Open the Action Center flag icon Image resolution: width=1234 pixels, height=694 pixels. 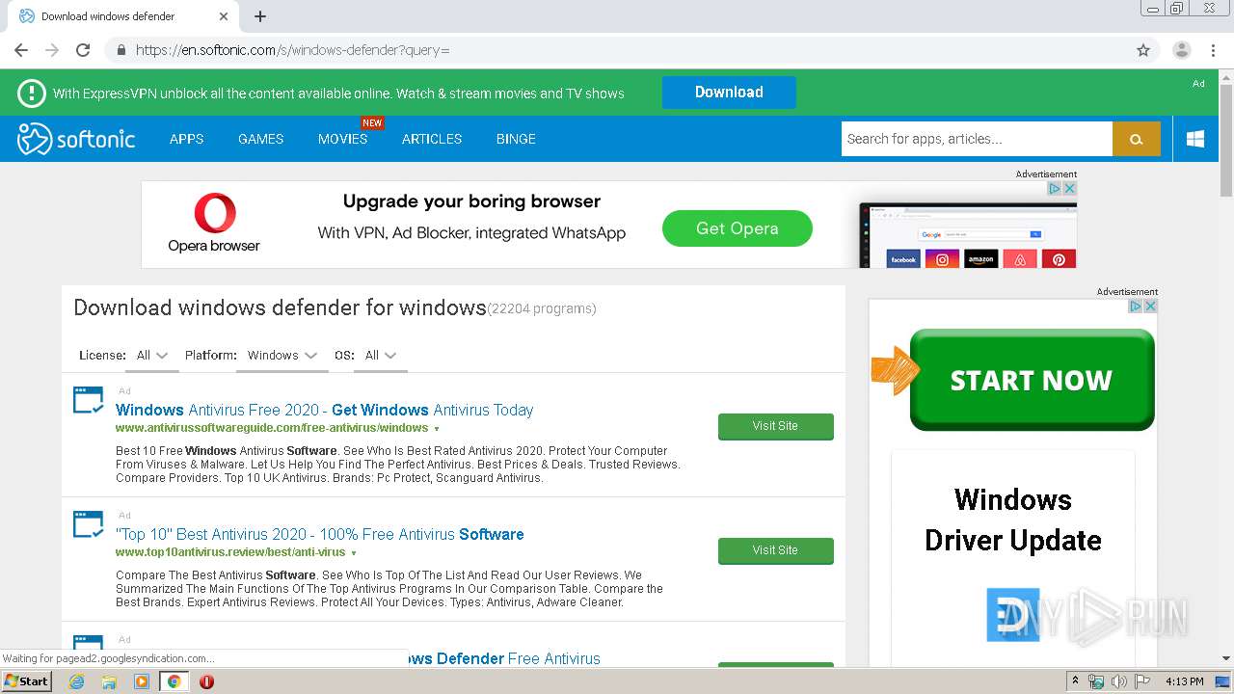click(x=1142, y=681)
